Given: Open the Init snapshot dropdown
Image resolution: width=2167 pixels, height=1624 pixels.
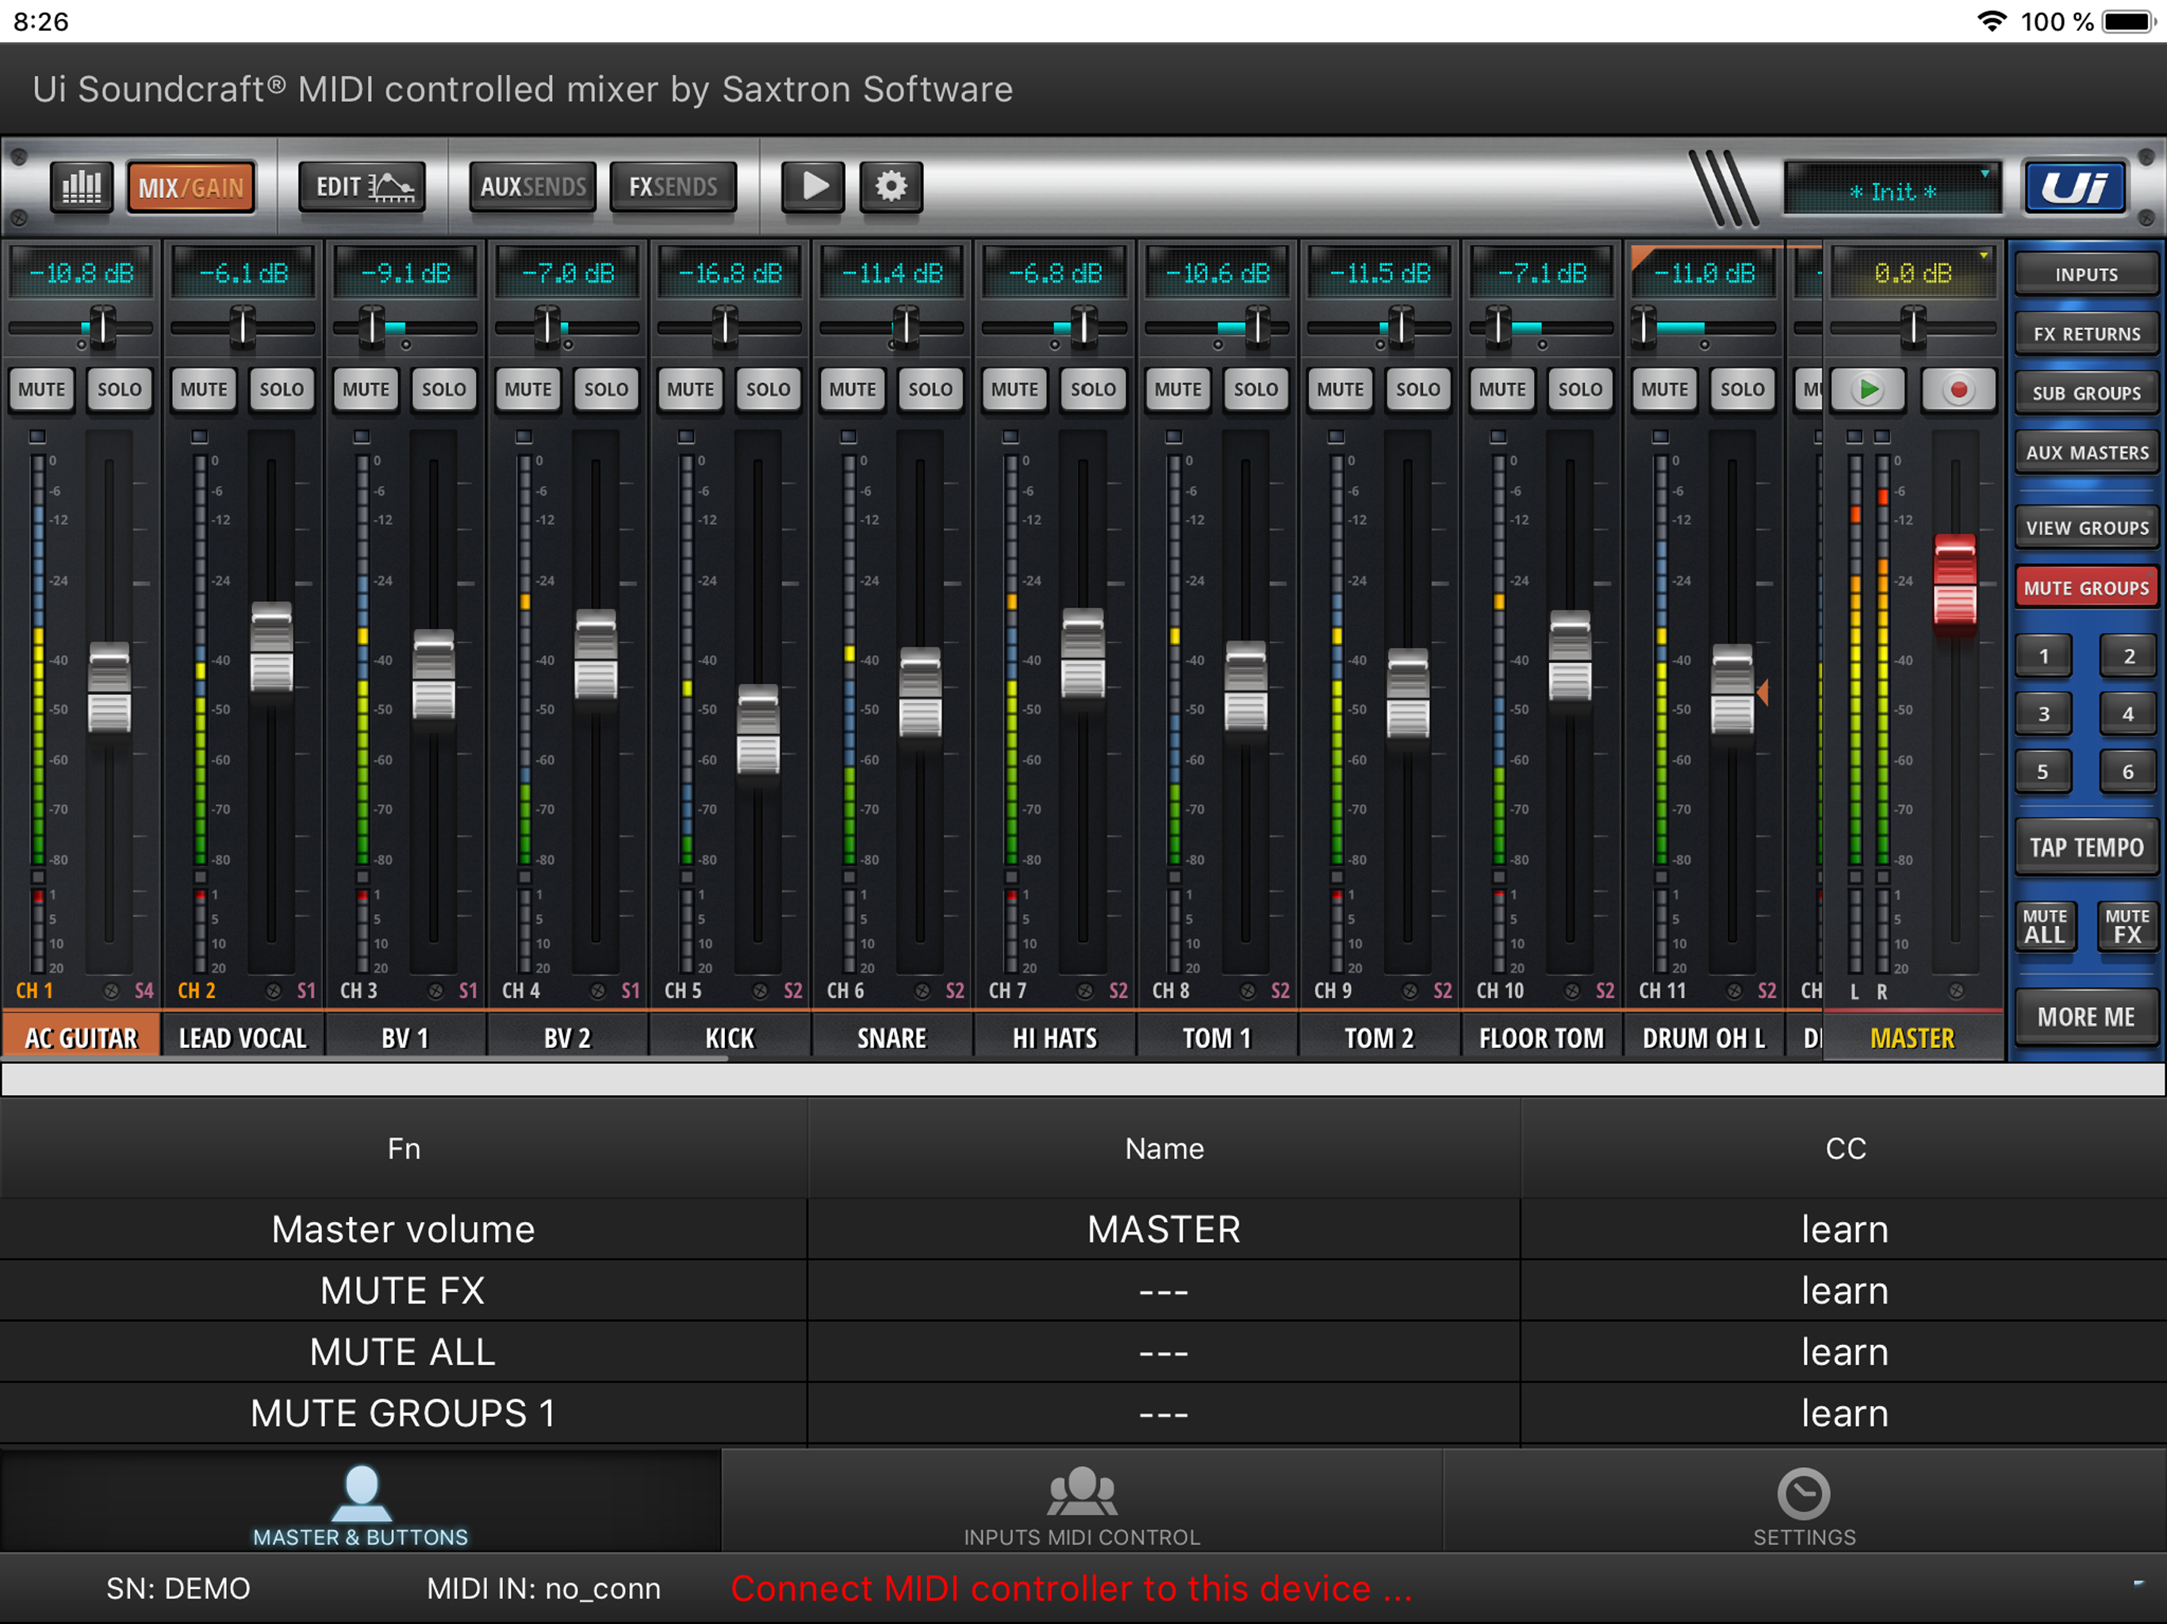Looking at the screenshot, I should pyautogui.click(x=1893, y=189).
